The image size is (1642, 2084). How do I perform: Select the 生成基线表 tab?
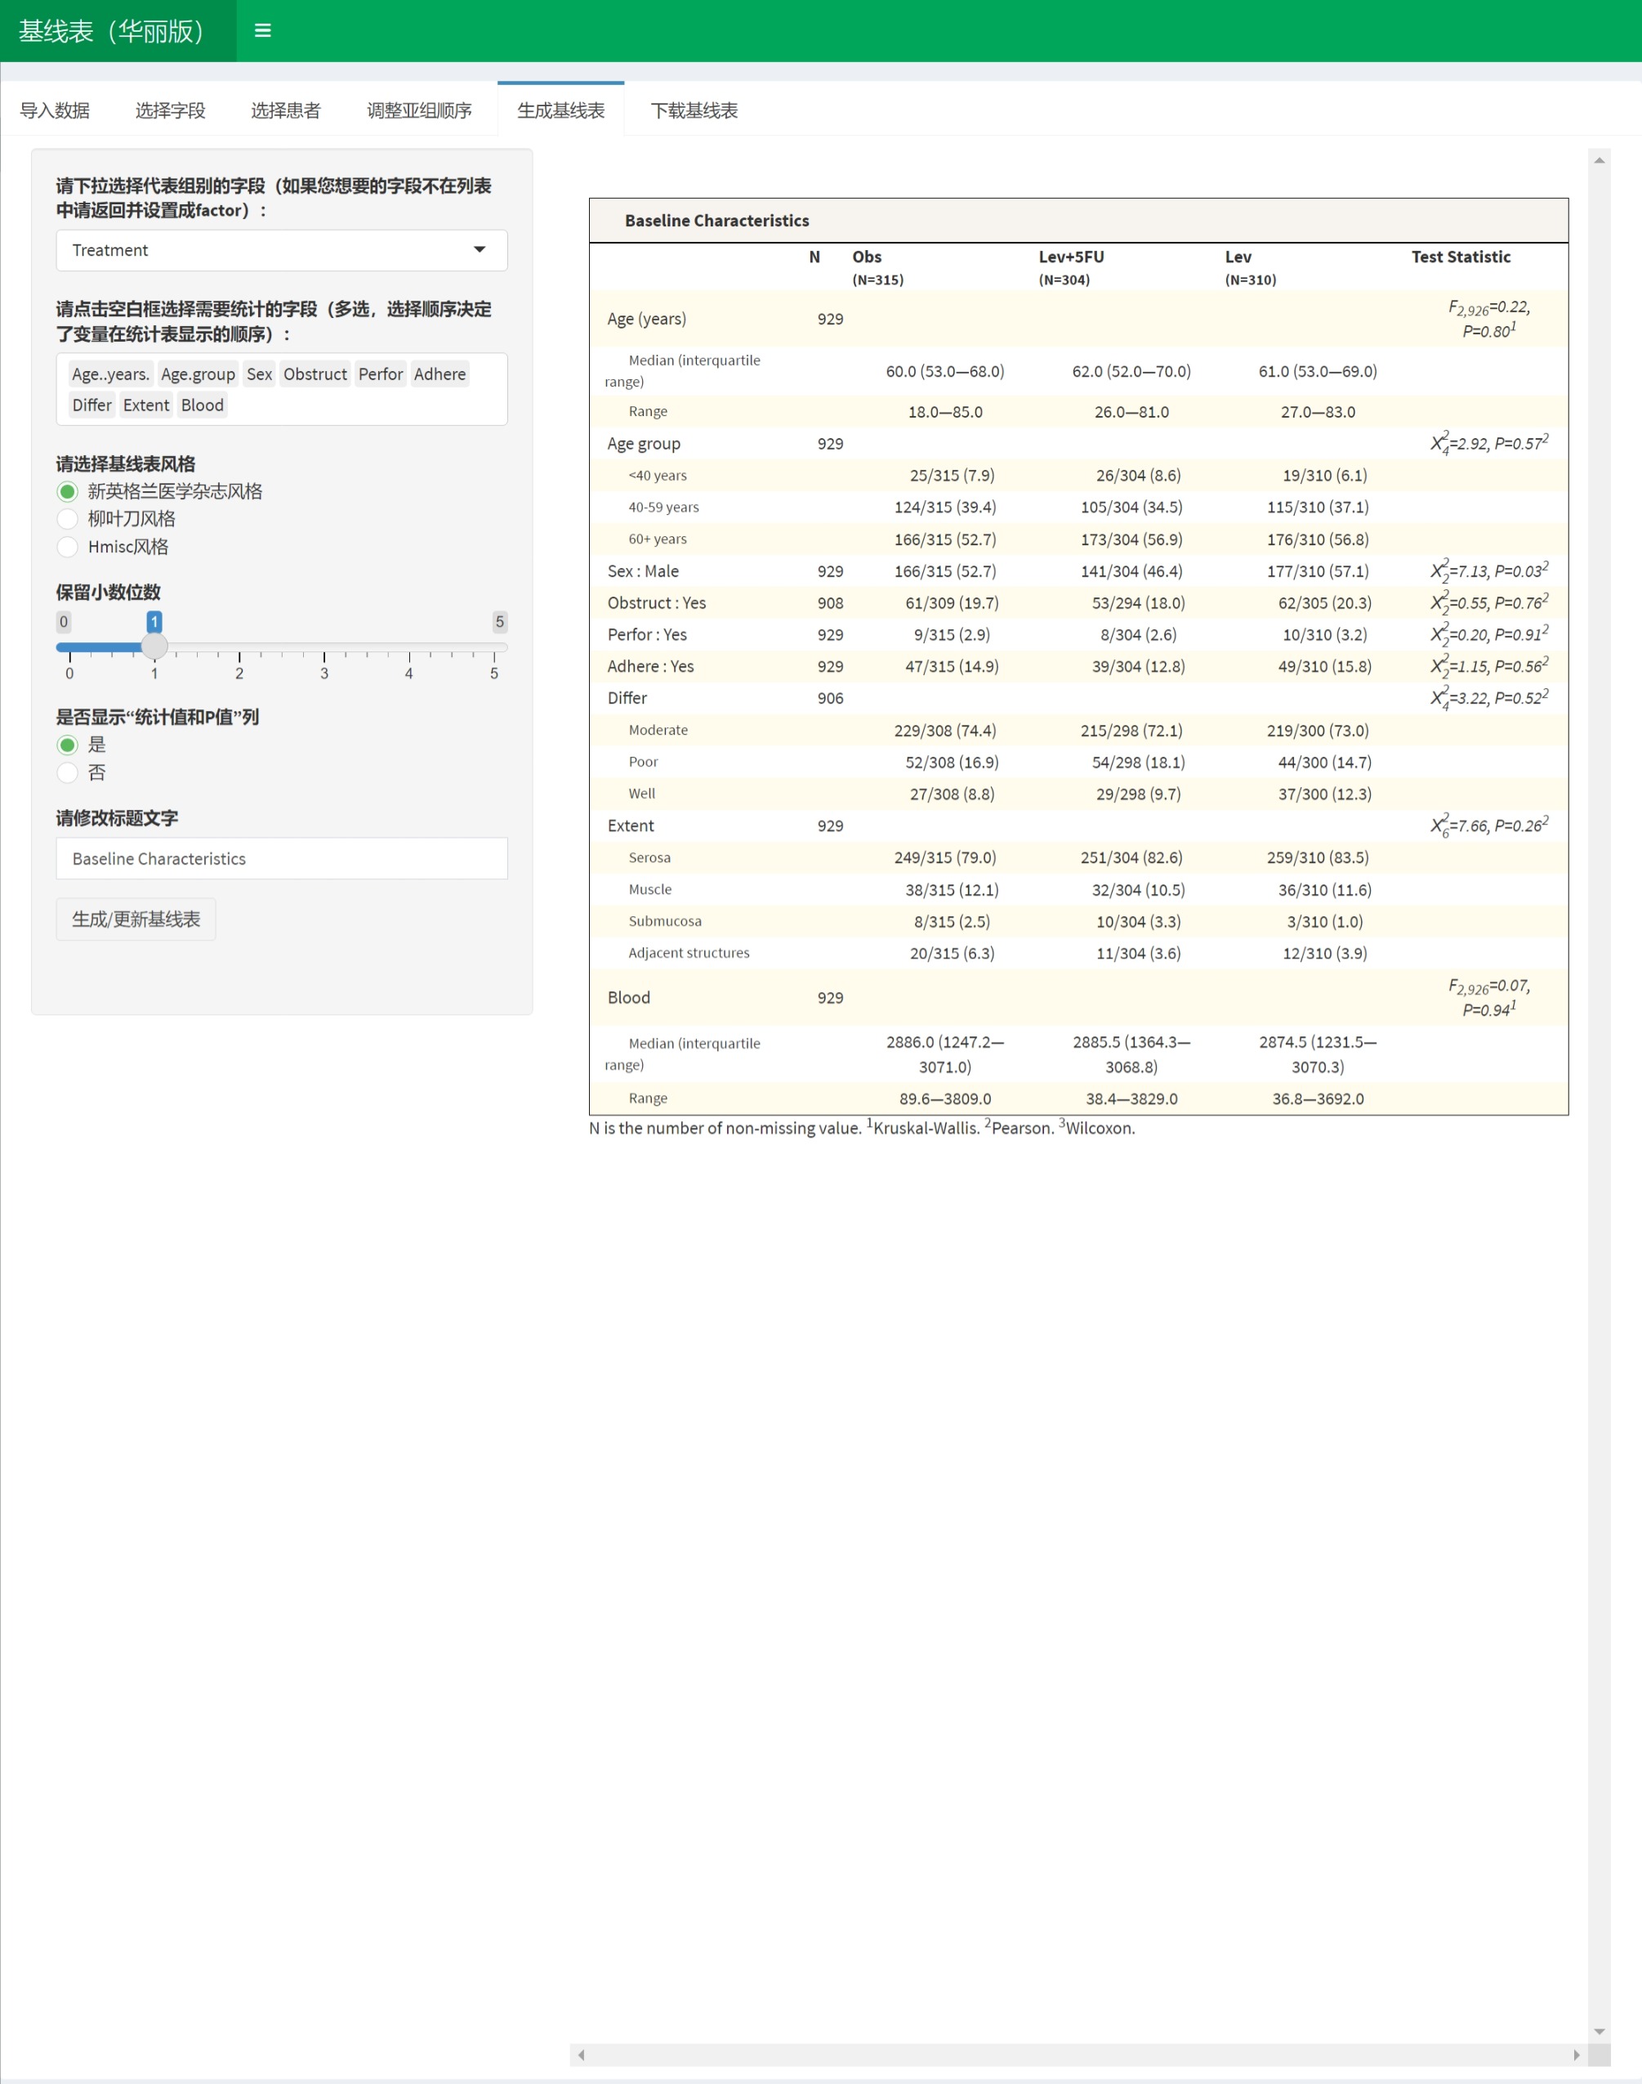point(560,110)
